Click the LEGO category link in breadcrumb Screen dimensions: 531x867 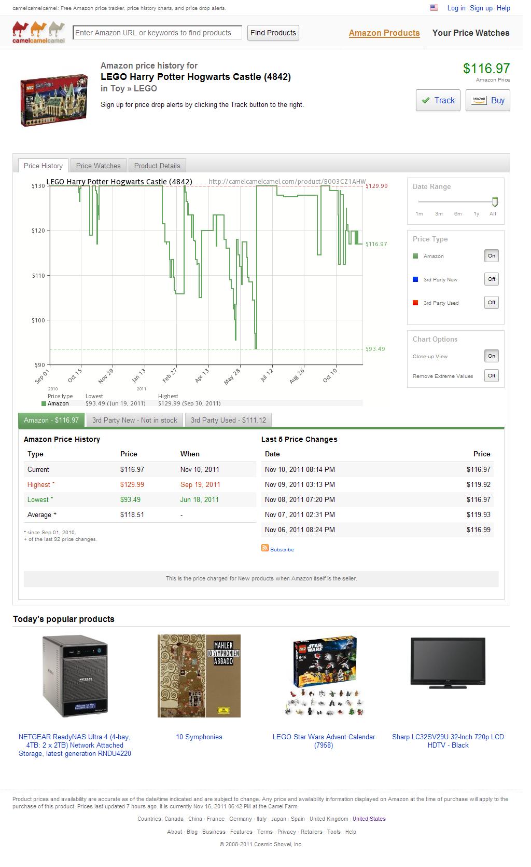pyautogui.click(x=145, y=88)
